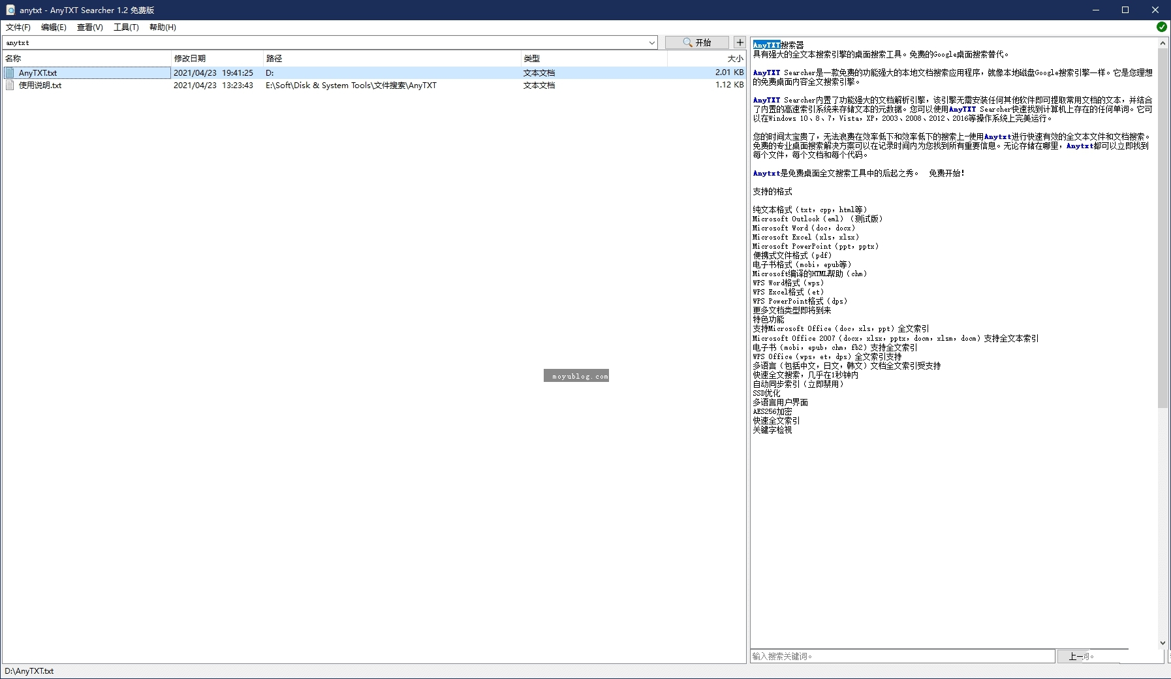Sort results by the 修改日期 column header
Viewport: 1171px width, 679px height.
tap(217, 58)
